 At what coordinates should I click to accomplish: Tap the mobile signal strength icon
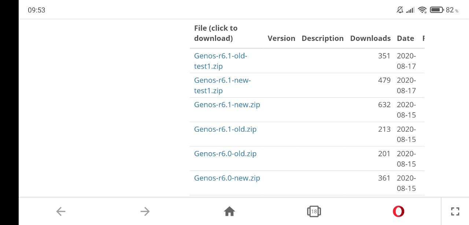click(410, 10)
